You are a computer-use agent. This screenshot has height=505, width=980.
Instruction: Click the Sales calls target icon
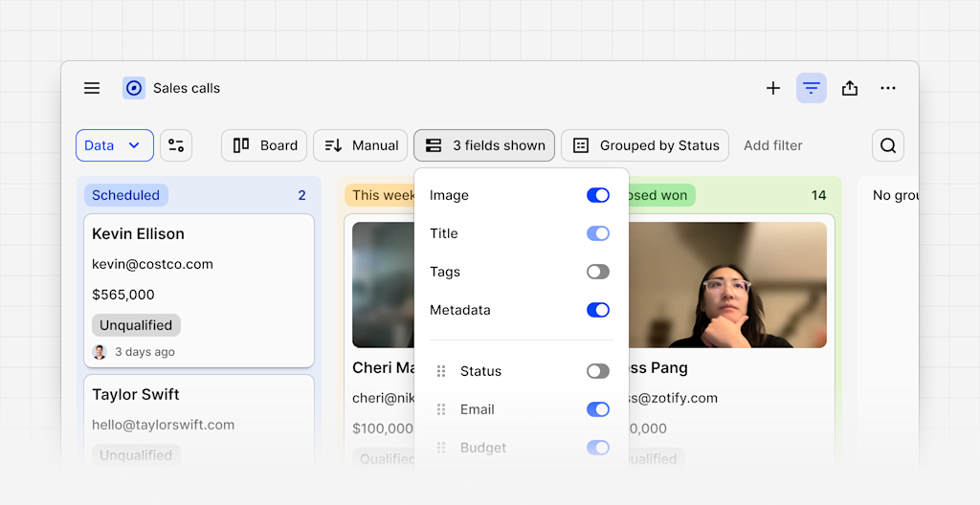coord(134,88)
